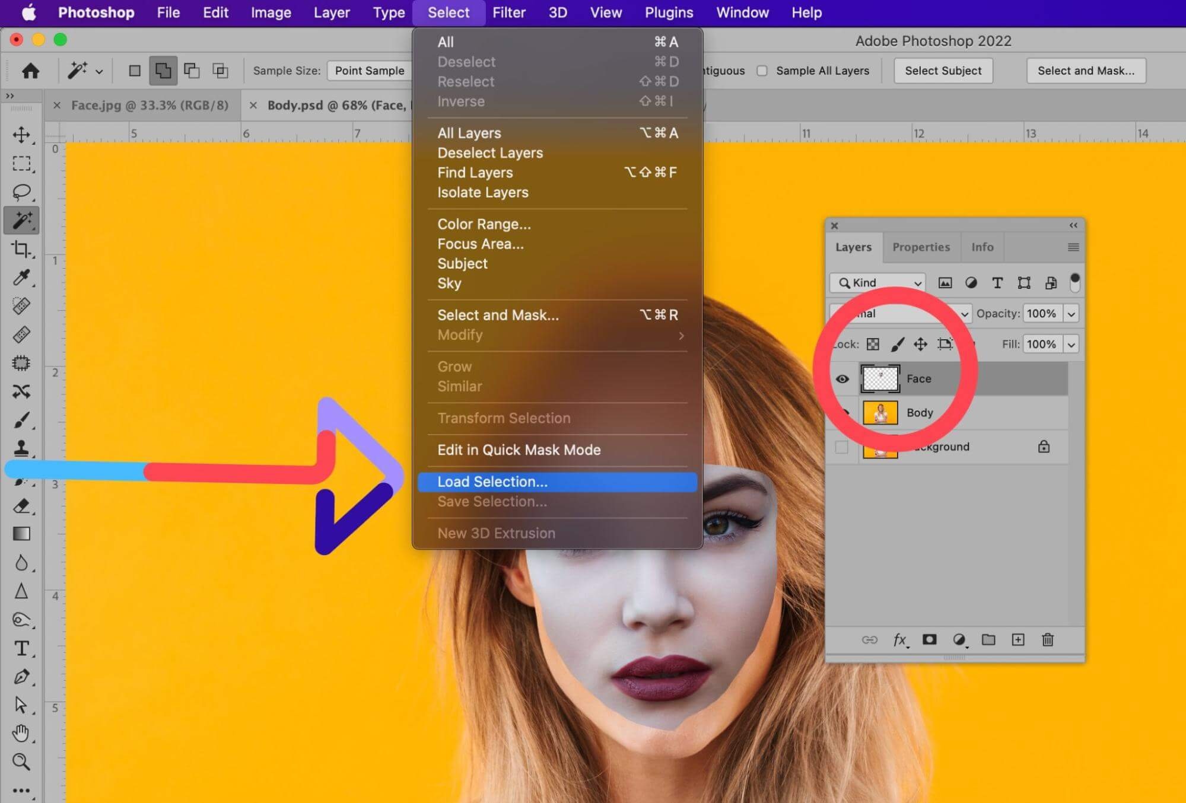This screenshot has height=803, width=1186.
Task: Select the Crop tool
Action: [x=22, y=249]
